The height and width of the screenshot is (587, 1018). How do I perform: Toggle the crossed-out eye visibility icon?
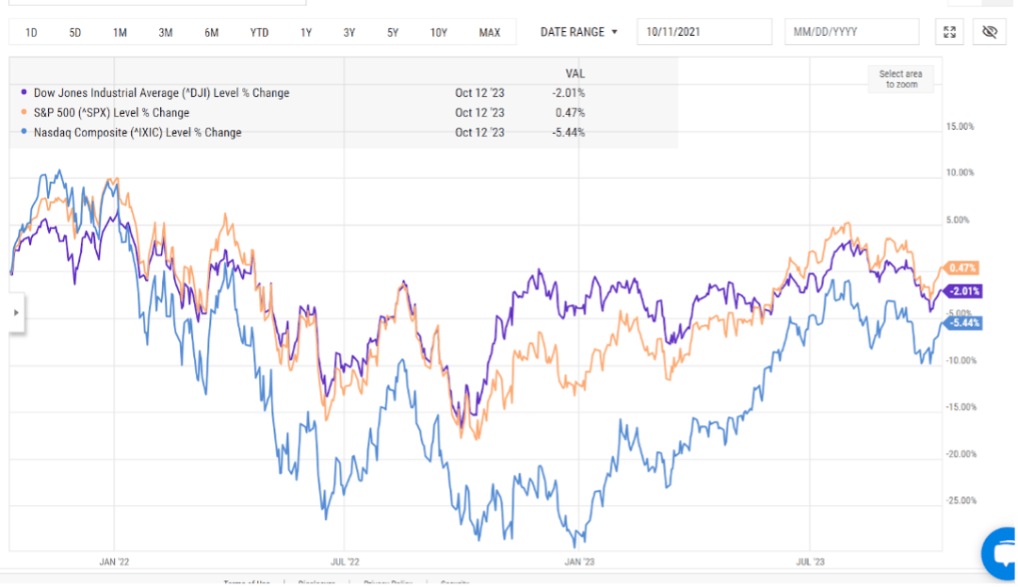(989, 32)
